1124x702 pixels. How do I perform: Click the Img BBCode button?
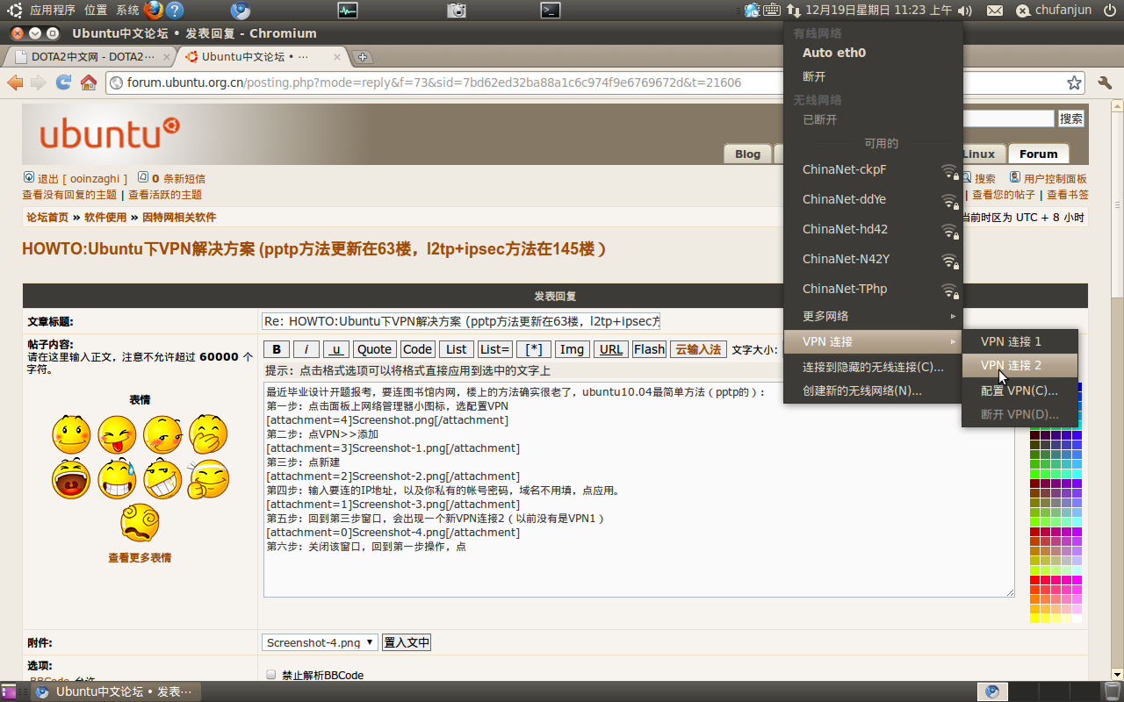pyautogui.click(x=572, y=349)
